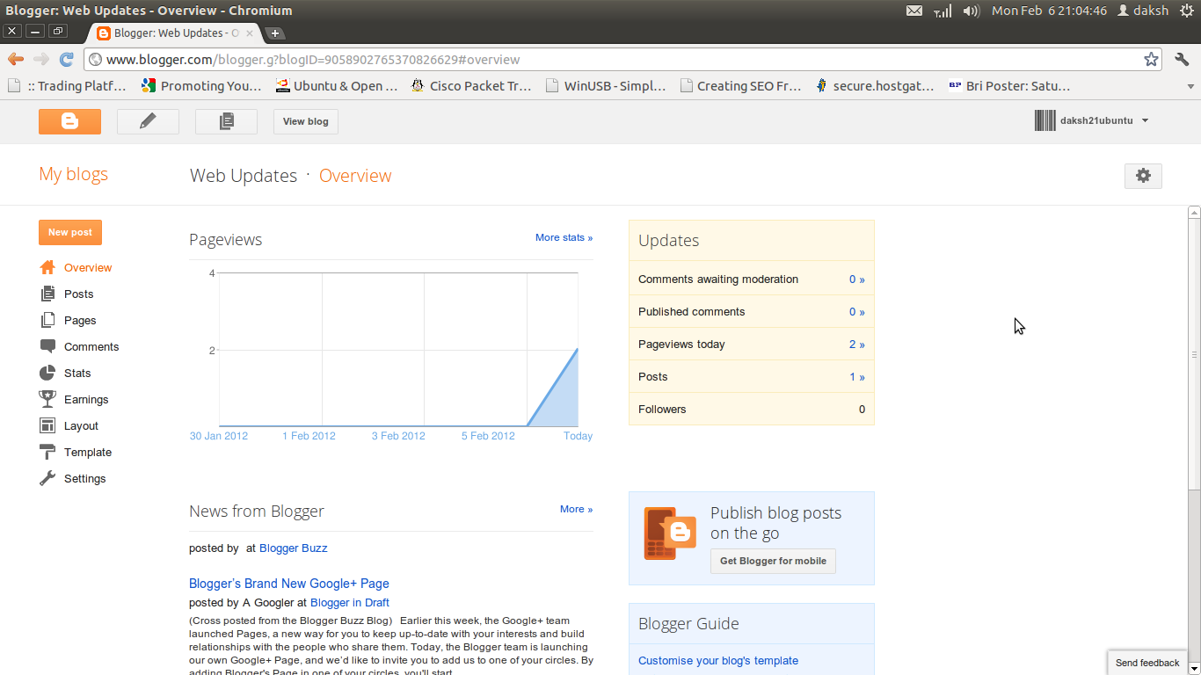The image size is (1201, 675).
Task: Click the View blog button
Action: 305,121
